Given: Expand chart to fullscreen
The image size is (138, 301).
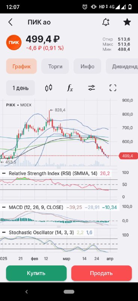Looking at the screenshot, I should click(113, 88).
